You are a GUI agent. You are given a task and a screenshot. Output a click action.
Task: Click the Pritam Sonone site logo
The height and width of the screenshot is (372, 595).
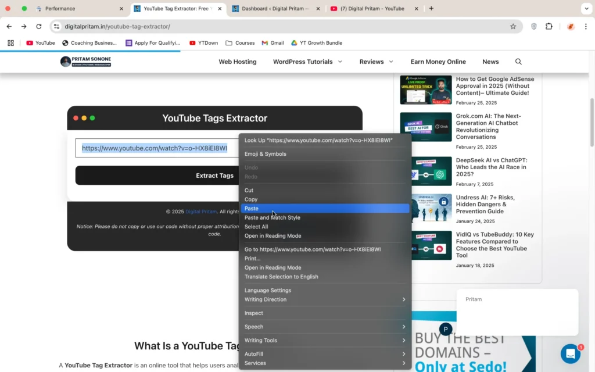coord(86,62)
